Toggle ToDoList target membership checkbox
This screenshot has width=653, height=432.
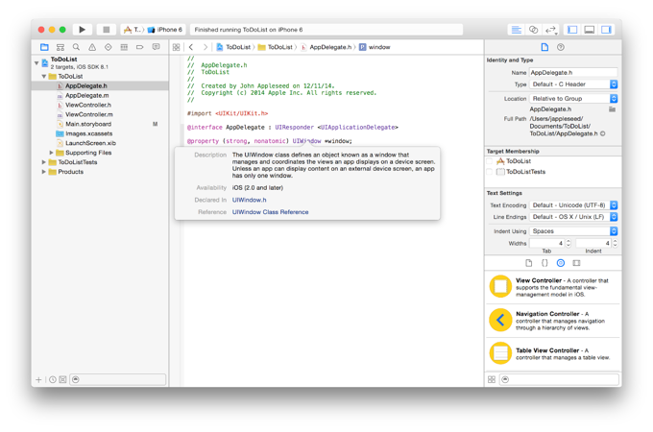click(490, 161)
